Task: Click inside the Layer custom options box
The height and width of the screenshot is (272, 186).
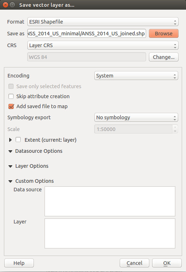Action: point(110,233)
